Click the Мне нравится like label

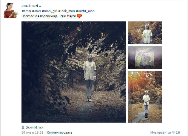click(161, 132)
